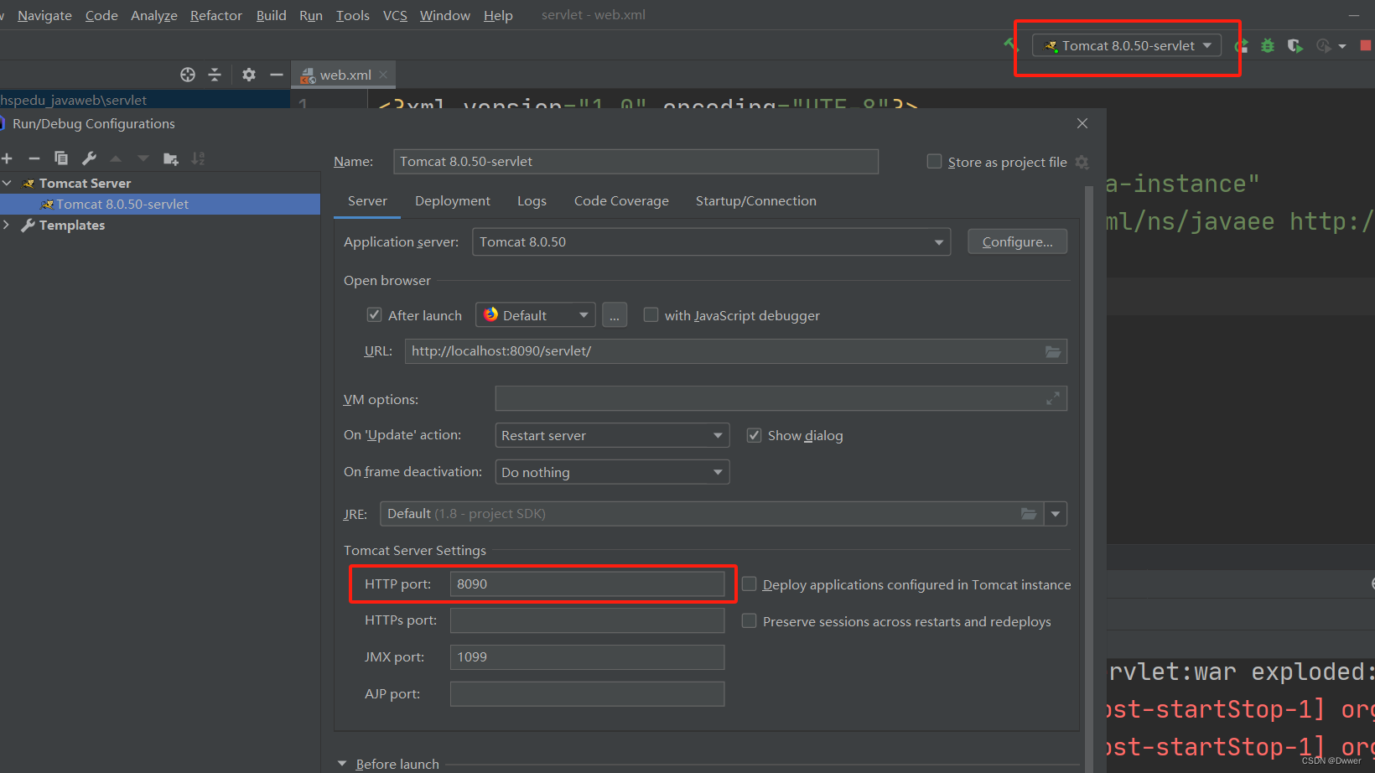Screen dimensions: 1375x773
Task: Collapse the Tomcat Server tree node
Action: 7,183
